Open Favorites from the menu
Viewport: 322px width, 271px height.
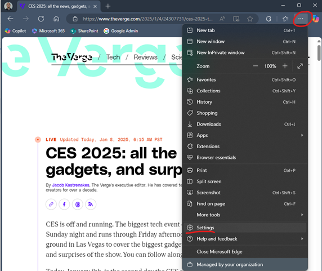point(245,79)
